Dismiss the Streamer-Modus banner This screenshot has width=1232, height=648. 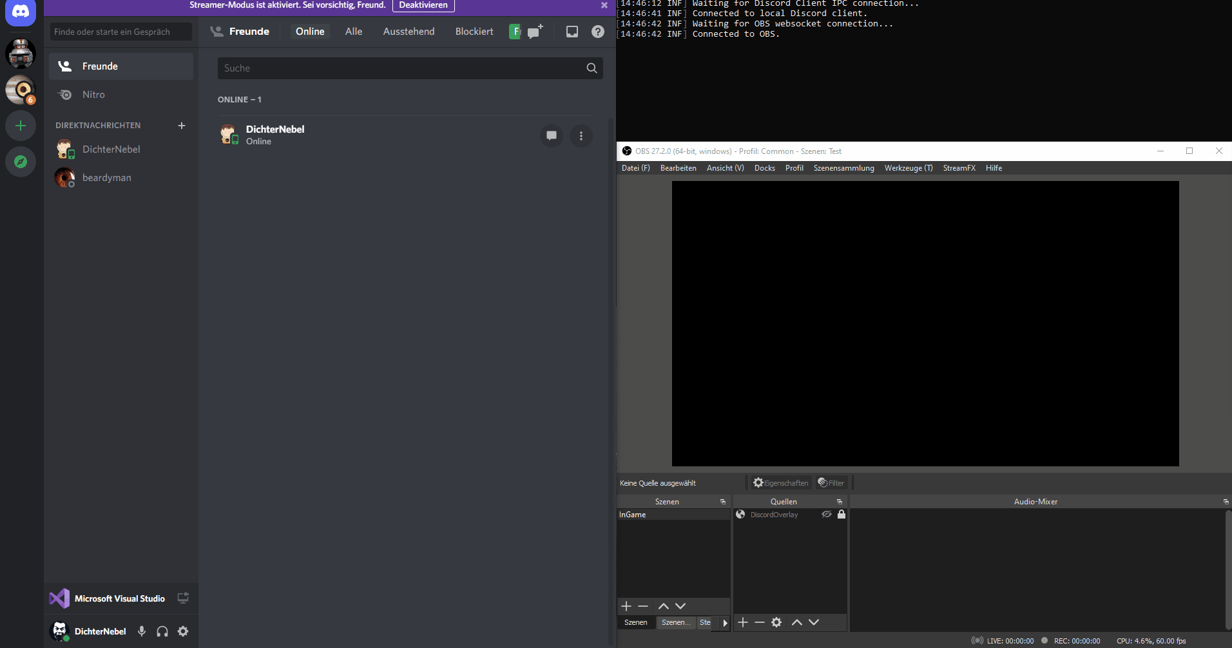(x=604, y=5)
